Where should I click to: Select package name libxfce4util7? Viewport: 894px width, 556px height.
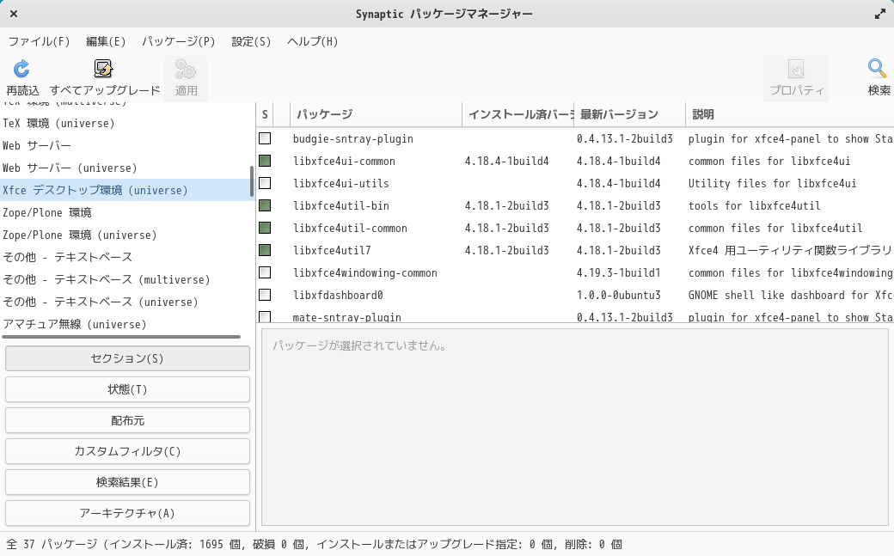pos(332,250)
